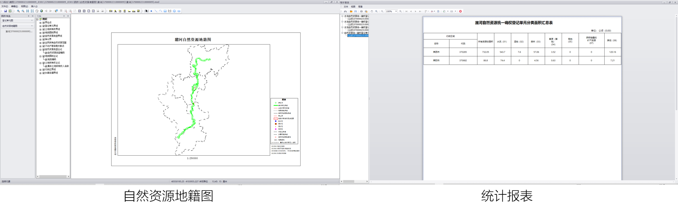The image size is (678, 211).
Task: Open the 编辑 menu in map window
Action: point(14,7)
